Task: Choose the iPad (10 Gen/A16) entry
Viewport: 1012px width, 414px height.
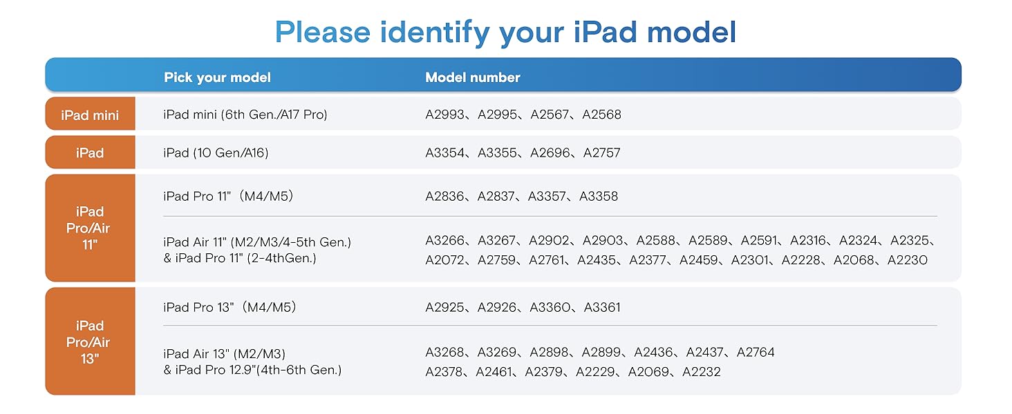Action: coord(216,152)
